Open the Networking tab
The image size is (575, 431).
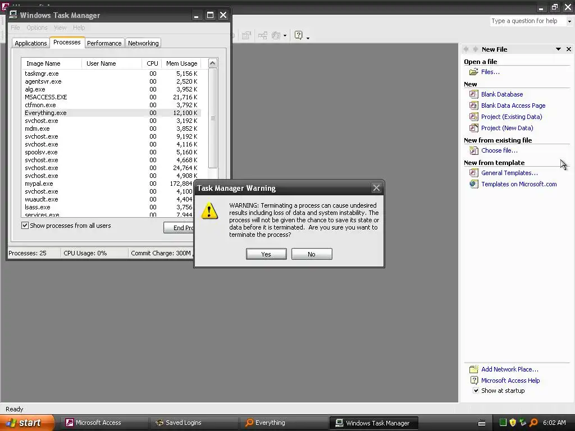tap(143, 43)
